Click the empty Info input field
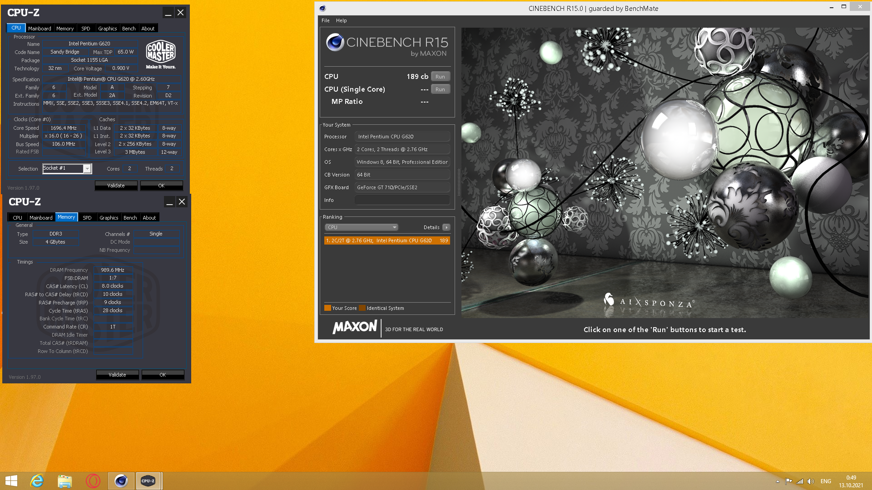Image resolution: width=872 pixels, height=490 pixels. click(402, 200)
